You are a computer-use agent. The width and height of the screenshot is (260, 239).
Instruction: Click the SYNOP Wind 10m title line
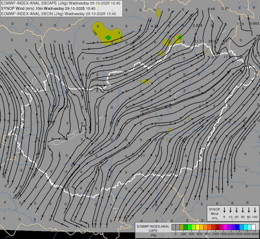click(x=48, y=8)
